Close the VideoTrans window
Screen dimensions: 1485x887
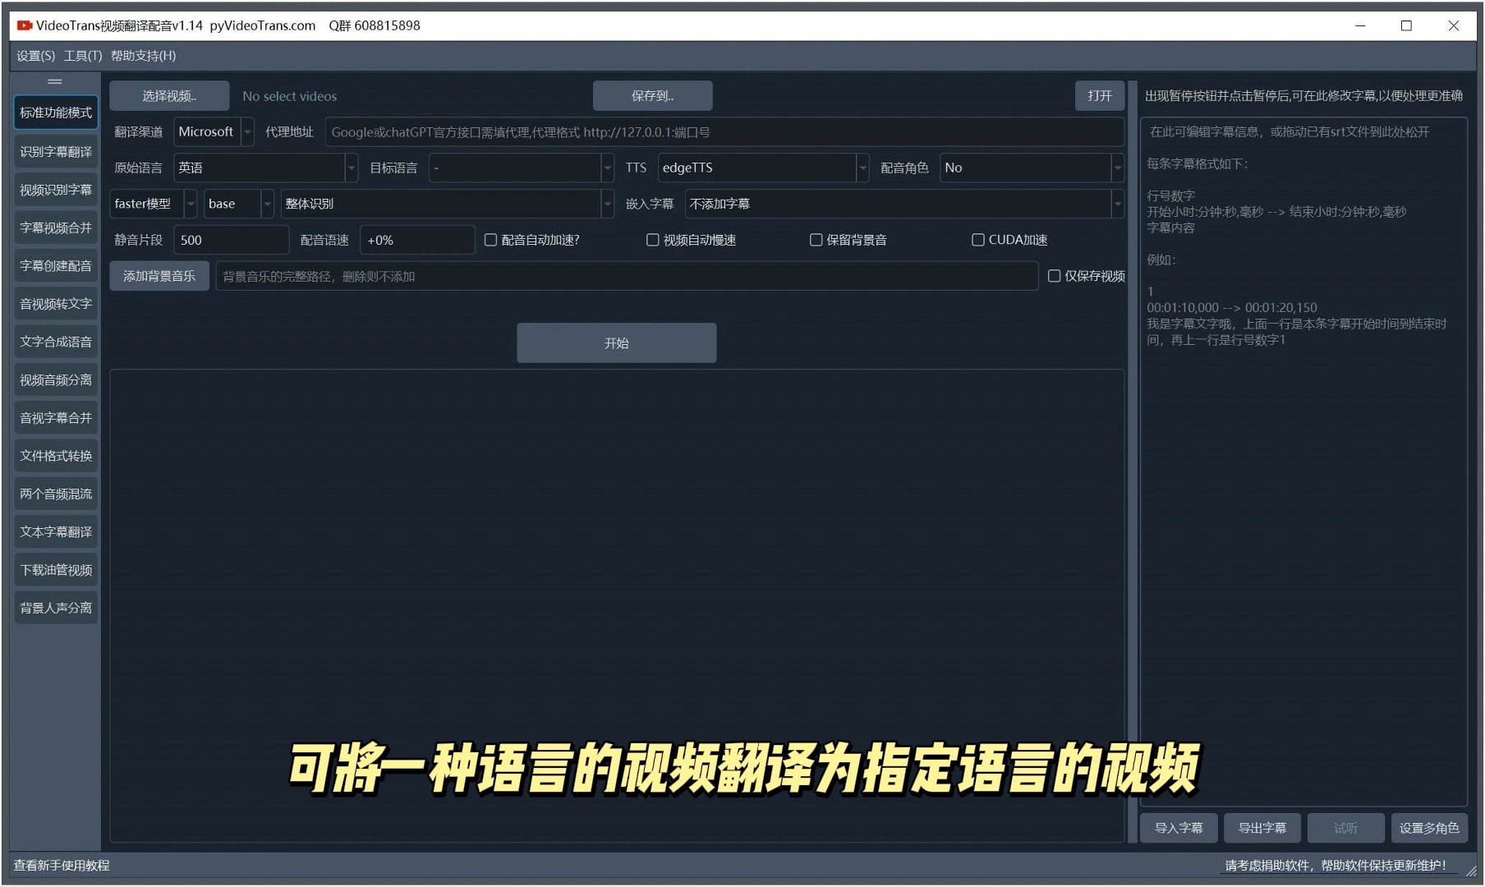point(1453,25)
